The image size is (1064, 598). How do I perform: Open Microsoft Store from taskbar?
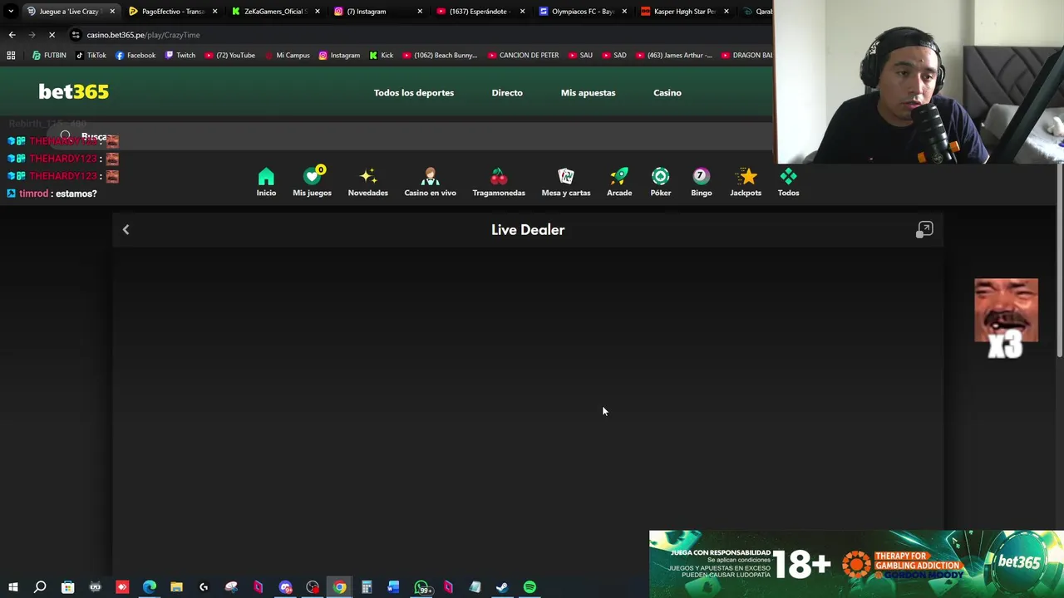pyautogui.click(x=68, y=588)
